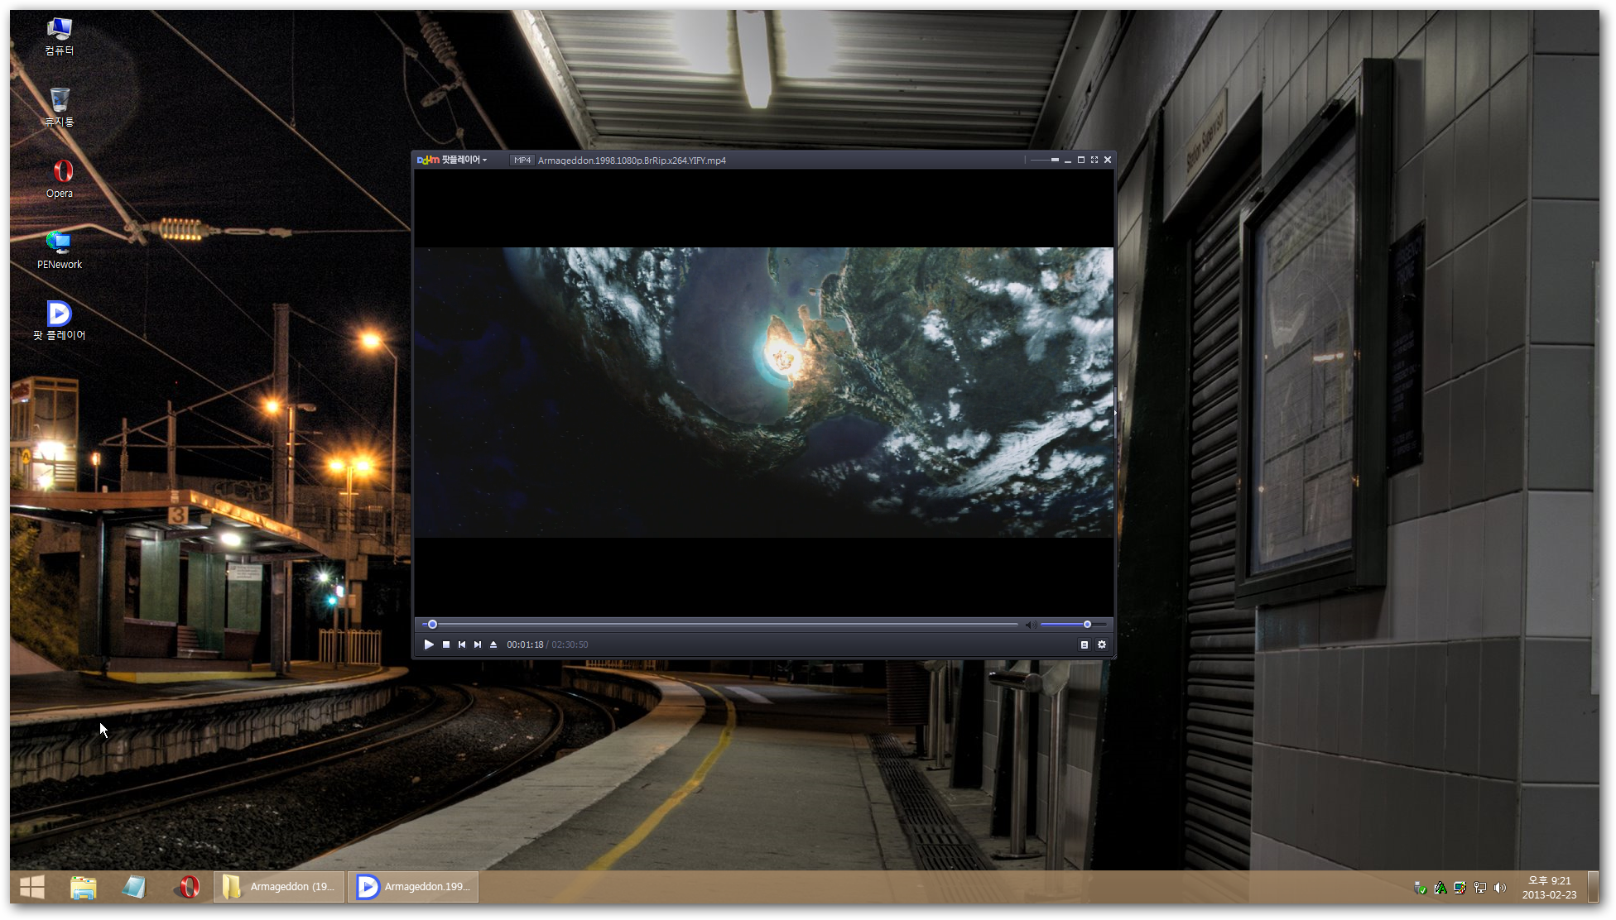Click the blue notebook taskbar icon
The image size is (1616, 920).
(x=134, y=887)
